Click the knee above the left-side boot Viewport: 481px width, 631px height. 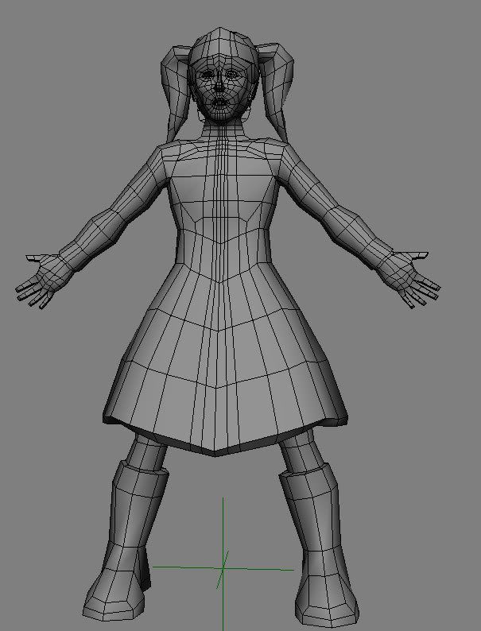tap(147, 451)
